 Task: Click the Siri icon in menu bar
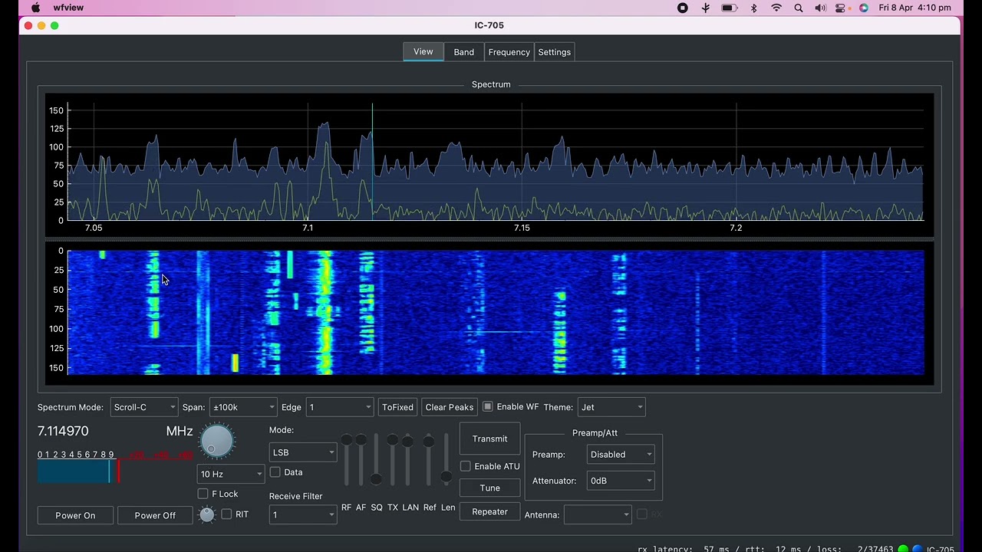[863, 8]
